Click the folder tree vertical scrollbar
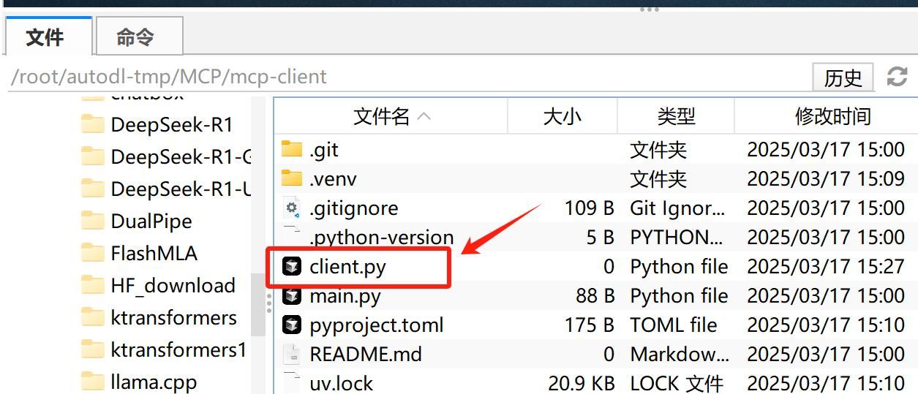 (x=257, y=304)
